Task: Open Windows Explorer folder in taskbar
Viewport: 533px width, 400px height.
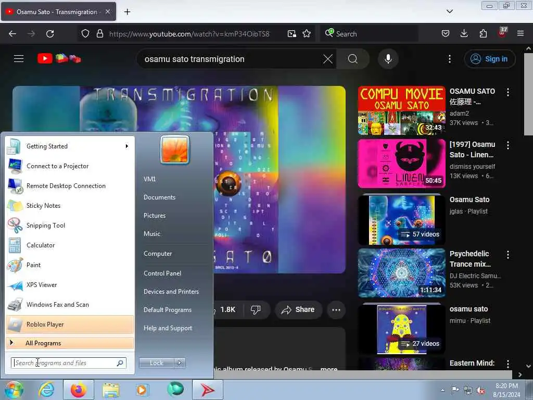Action: (x=111, y=390)
